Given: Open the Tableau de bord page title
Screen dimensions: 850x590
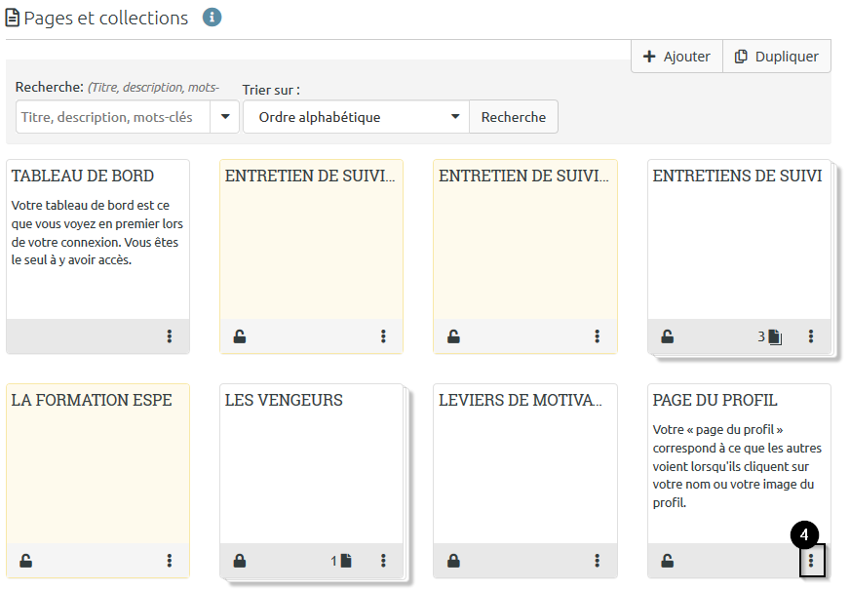Looking at the screenshot, I should pos(83,177).
